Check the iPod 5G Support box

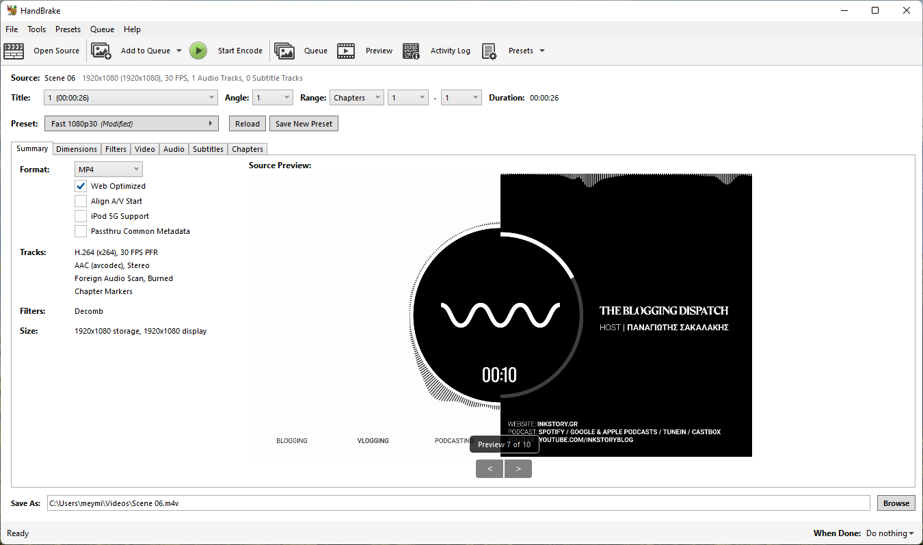click(81, 216)
